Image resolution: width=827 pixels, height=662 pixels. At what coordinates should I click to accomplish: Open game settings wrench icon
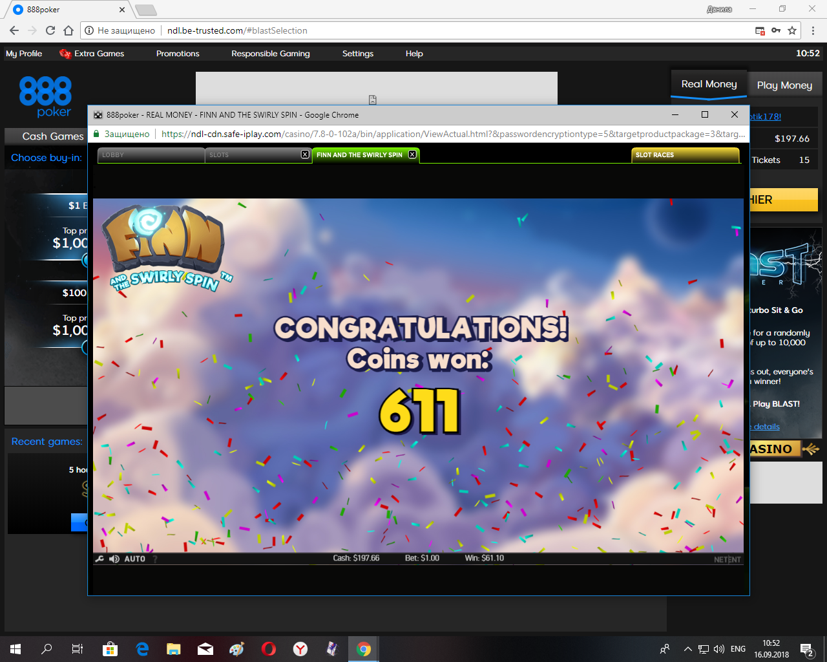[99, 559]
